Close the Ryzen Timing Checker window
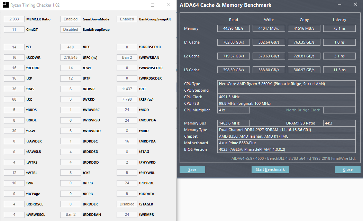This screenshot has width=363, height=221. tap(169, 5)
